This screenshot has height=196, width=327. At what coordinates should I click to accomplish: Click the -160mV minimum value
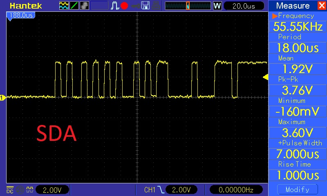pos(298,111)
